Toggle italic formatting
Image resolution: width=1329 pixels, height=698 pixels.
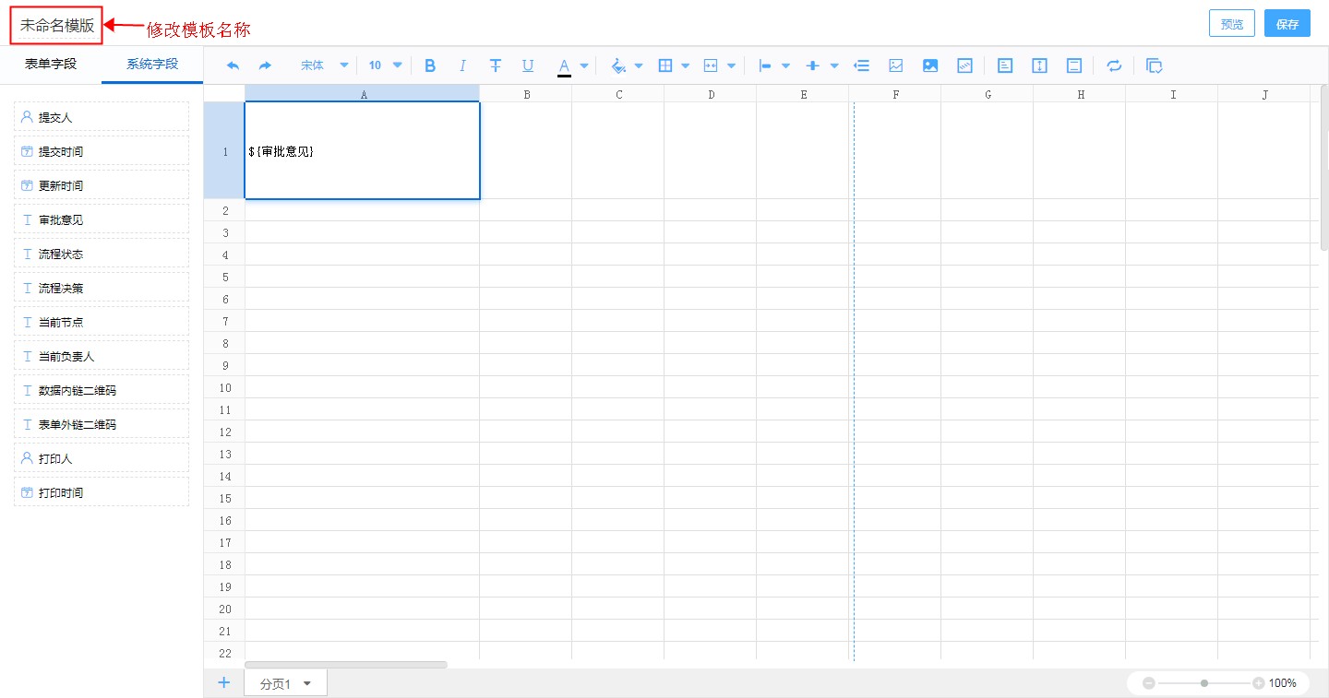[462, 65]
